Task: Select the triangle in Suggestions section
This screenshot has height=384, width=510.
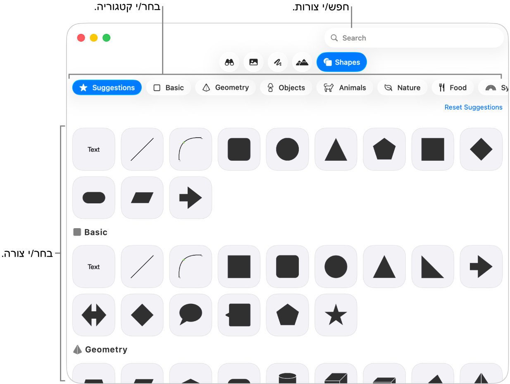Action: (x=336, y=149)
